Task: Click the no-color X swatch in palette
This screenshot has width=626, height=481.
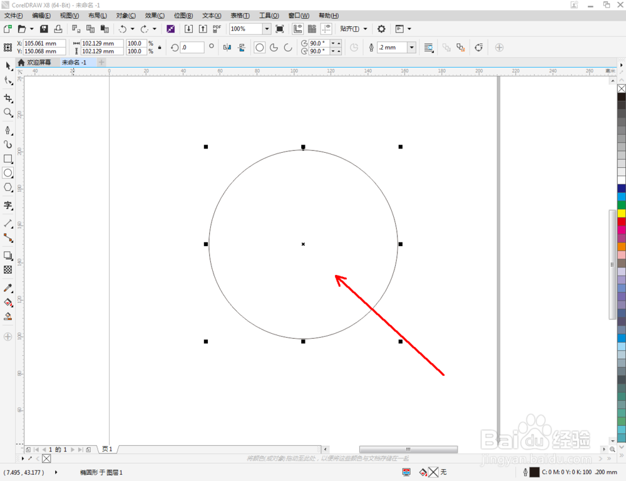Action: coord(622,88)
